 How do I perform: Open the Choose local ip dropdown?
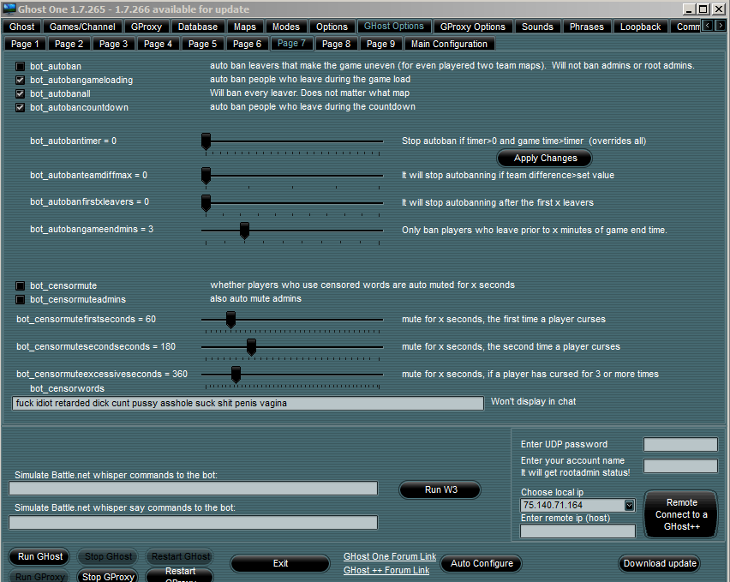629,505
